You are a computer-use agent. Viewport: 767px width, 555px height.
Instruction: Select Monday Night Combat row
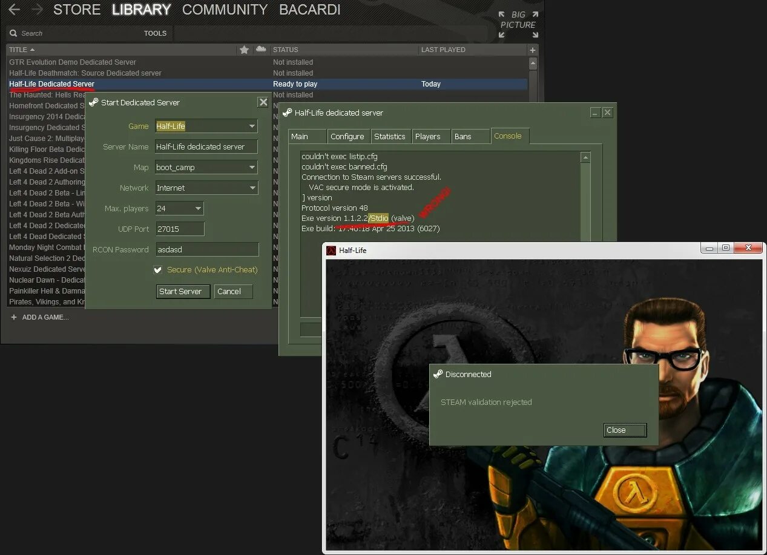[46, 248]
